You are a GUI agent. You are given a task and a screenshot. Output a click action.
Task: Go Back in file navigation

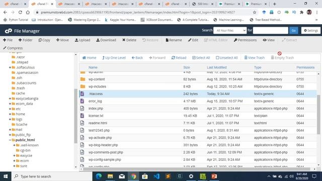137,58
